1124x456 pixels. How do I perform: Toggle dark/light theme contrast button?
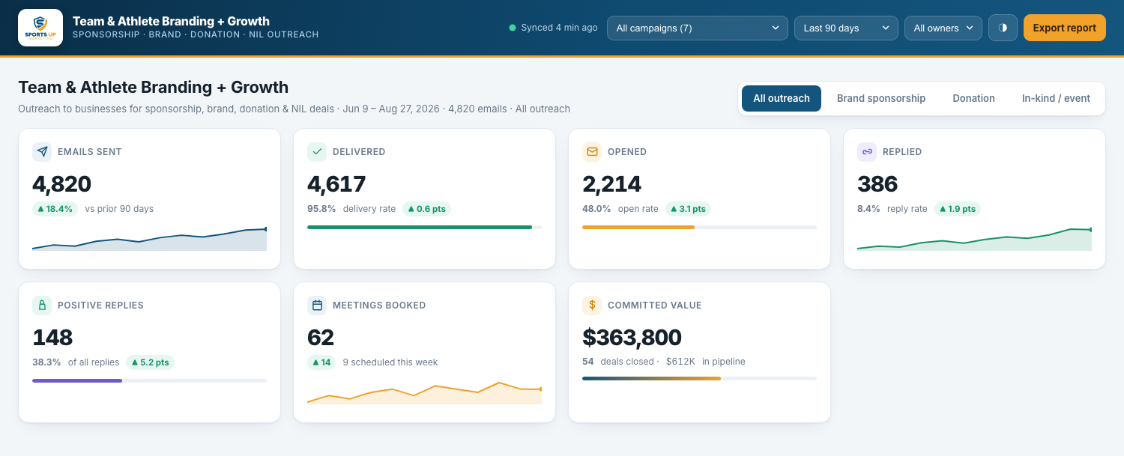[x=1003, y=28]
